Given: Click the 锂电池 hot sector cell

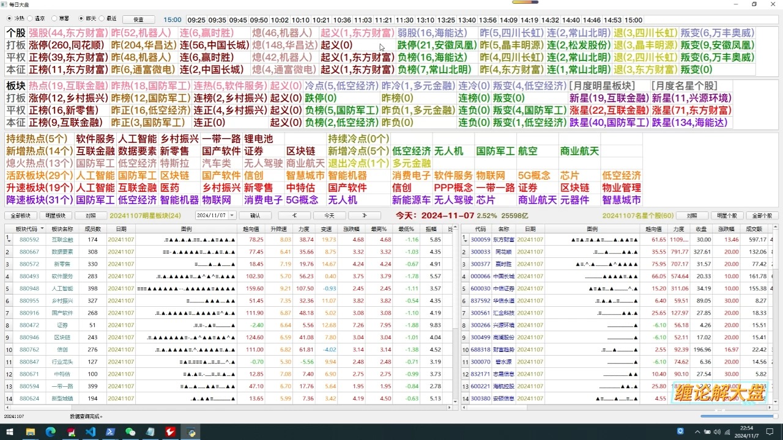Looking at the screenshot, I should click(263, 139).
